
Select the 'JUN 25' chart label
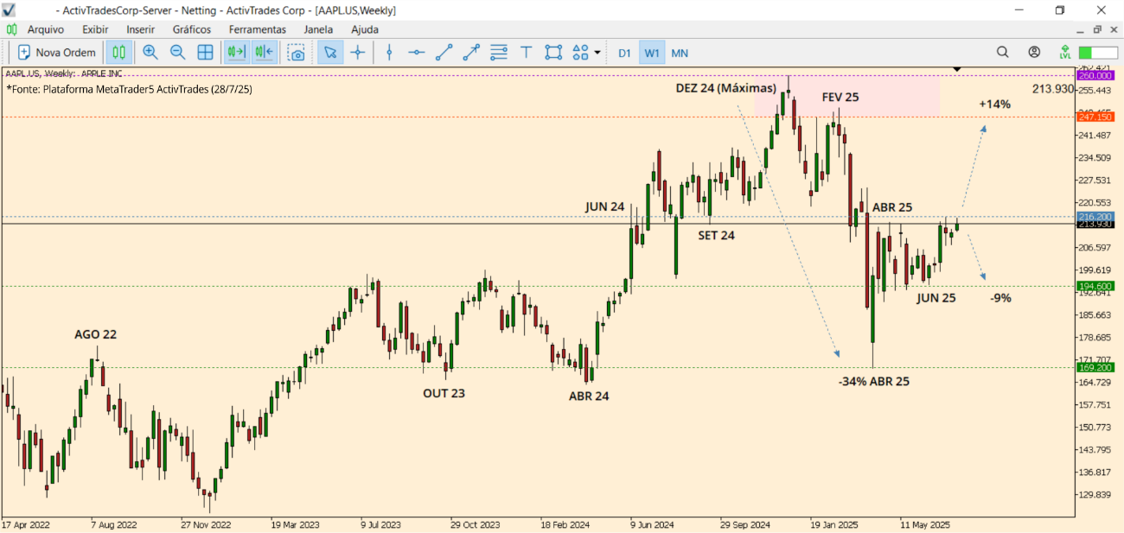[936, 298]
